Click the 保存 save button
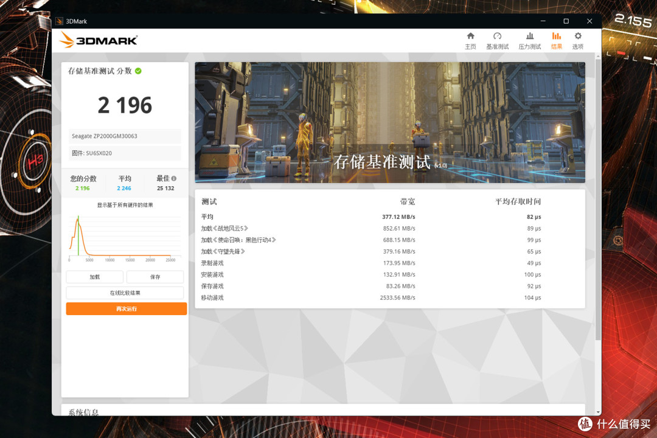 pyautogui.click(x=155, y=277)
